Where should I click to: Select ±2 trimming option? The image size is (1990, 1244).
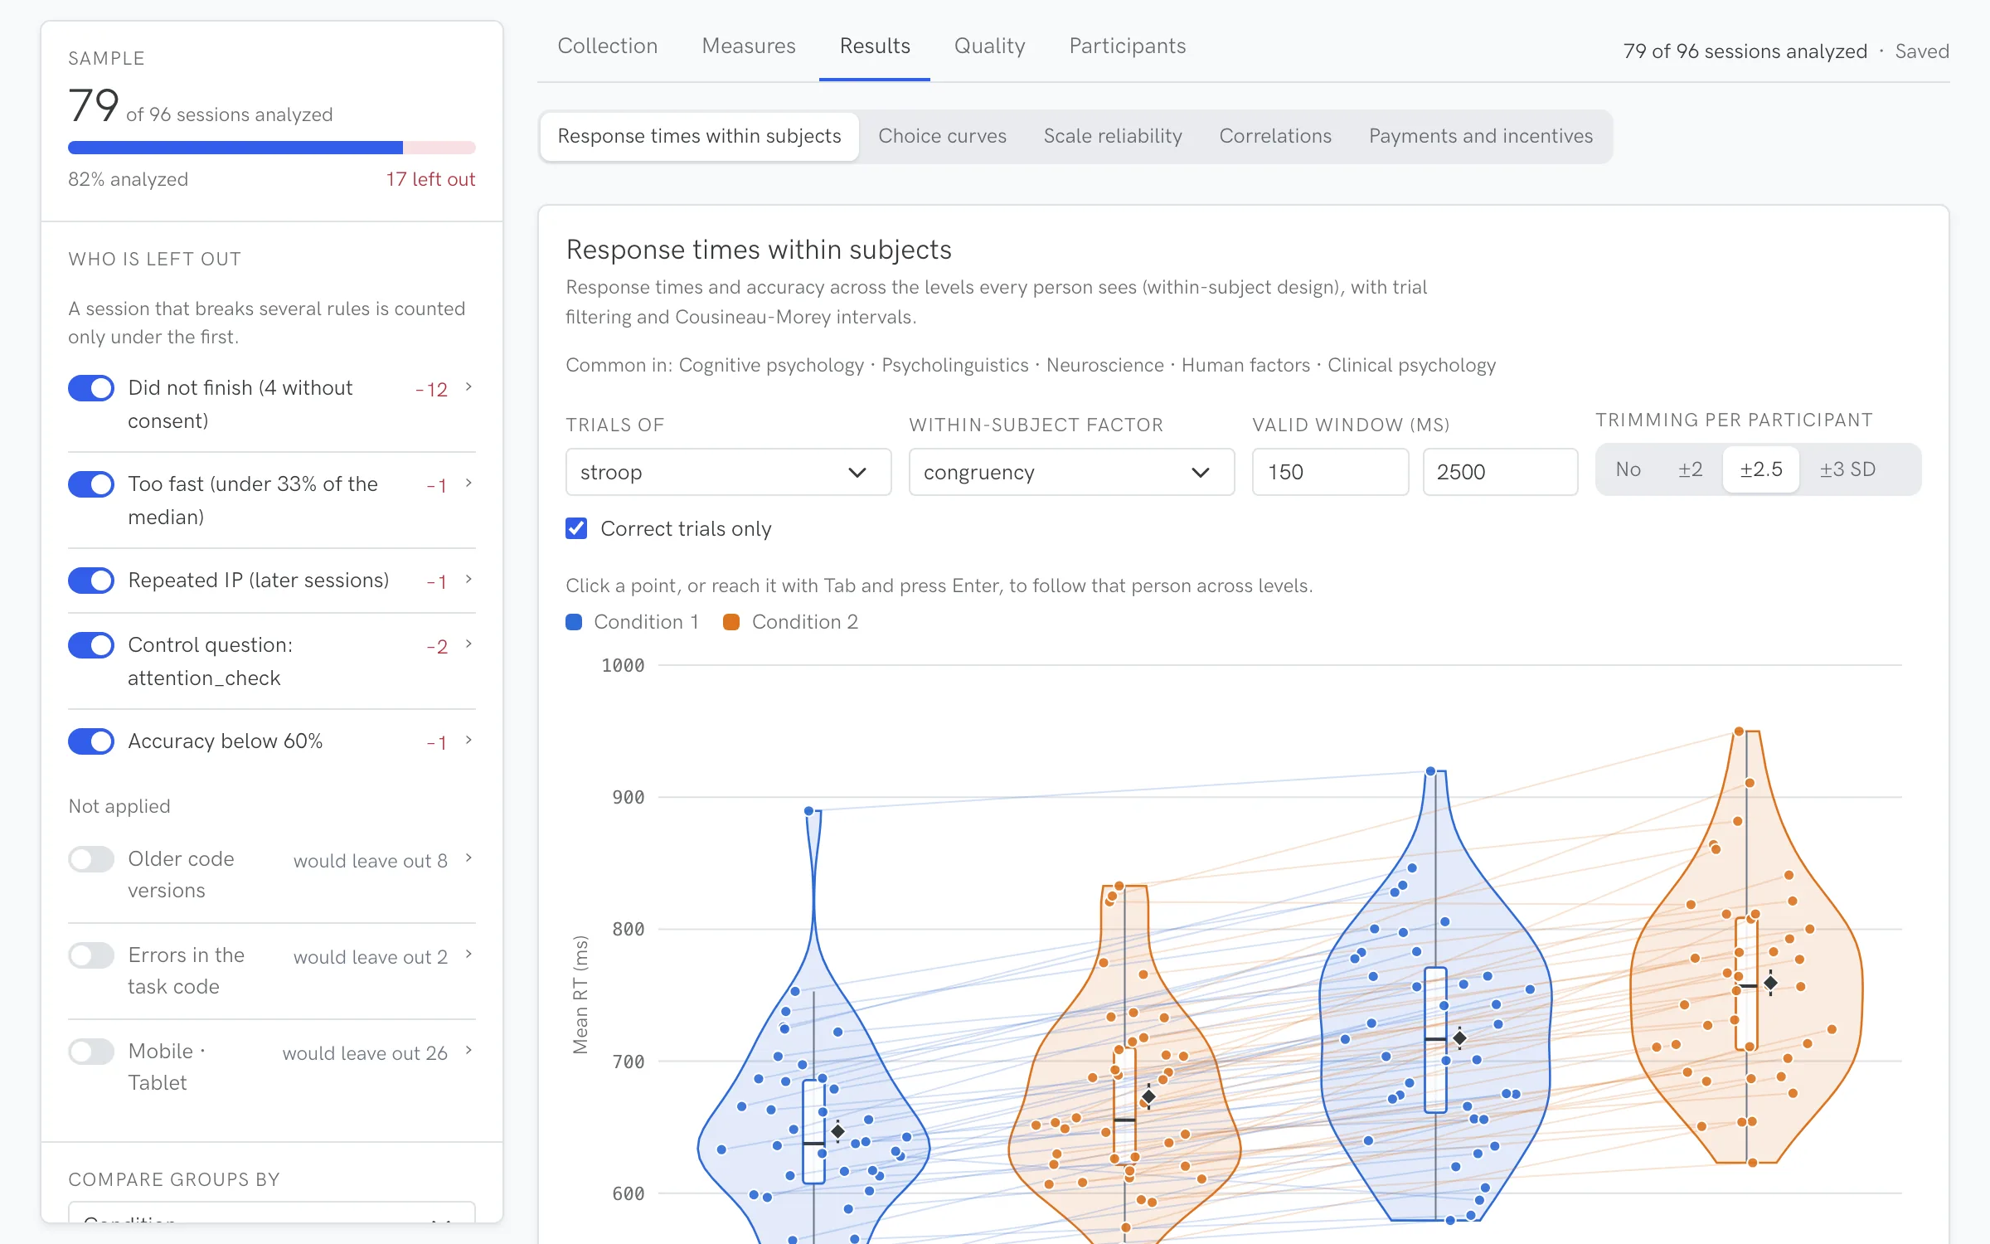click(x=1690, y=469)
